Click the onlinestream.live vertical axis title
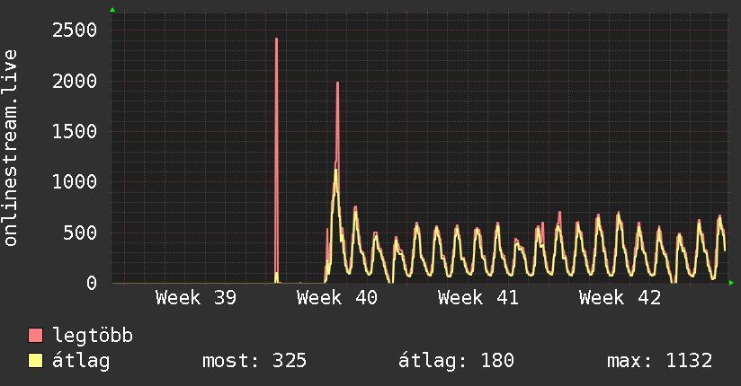Screen dimensions: 741x386 click(11, 148)
